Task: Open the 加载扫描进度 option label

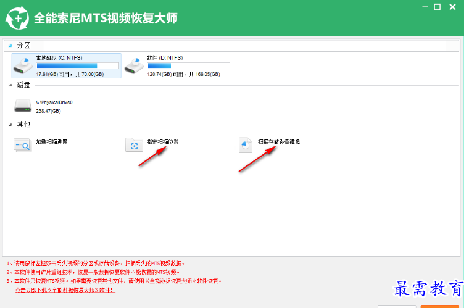Action: click(52, 142)
